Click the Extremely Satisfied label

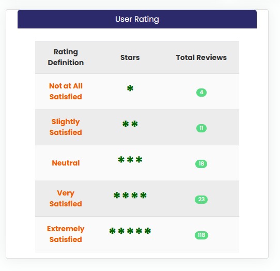click(x=66, y=234)
